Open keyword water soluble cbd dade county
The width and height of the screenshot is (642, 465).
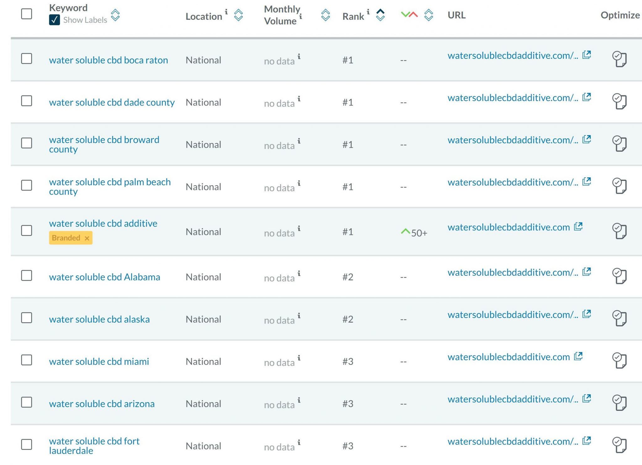112,102
